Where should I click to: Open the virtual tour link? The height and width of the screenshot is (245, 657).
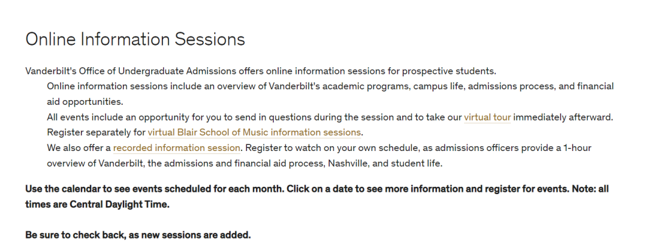pyautogui.click(x=487, y=117)
